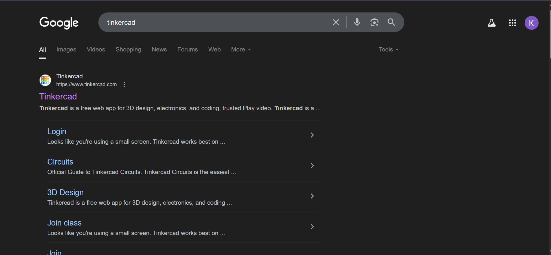Select the All tab

[x=43, y=49]
